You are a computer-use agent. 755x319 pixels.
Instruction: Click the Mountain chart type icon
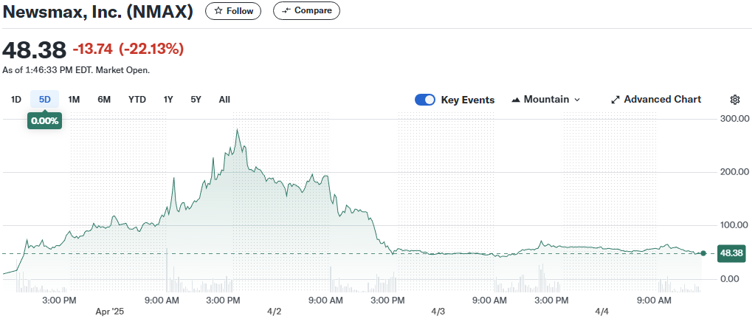click(x=516, y=100)
